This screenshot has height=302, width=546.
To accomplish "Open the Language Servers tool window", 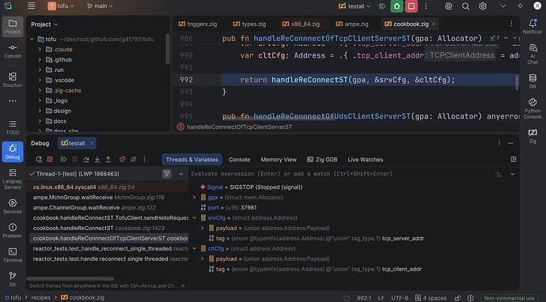I will click(13, 179).
